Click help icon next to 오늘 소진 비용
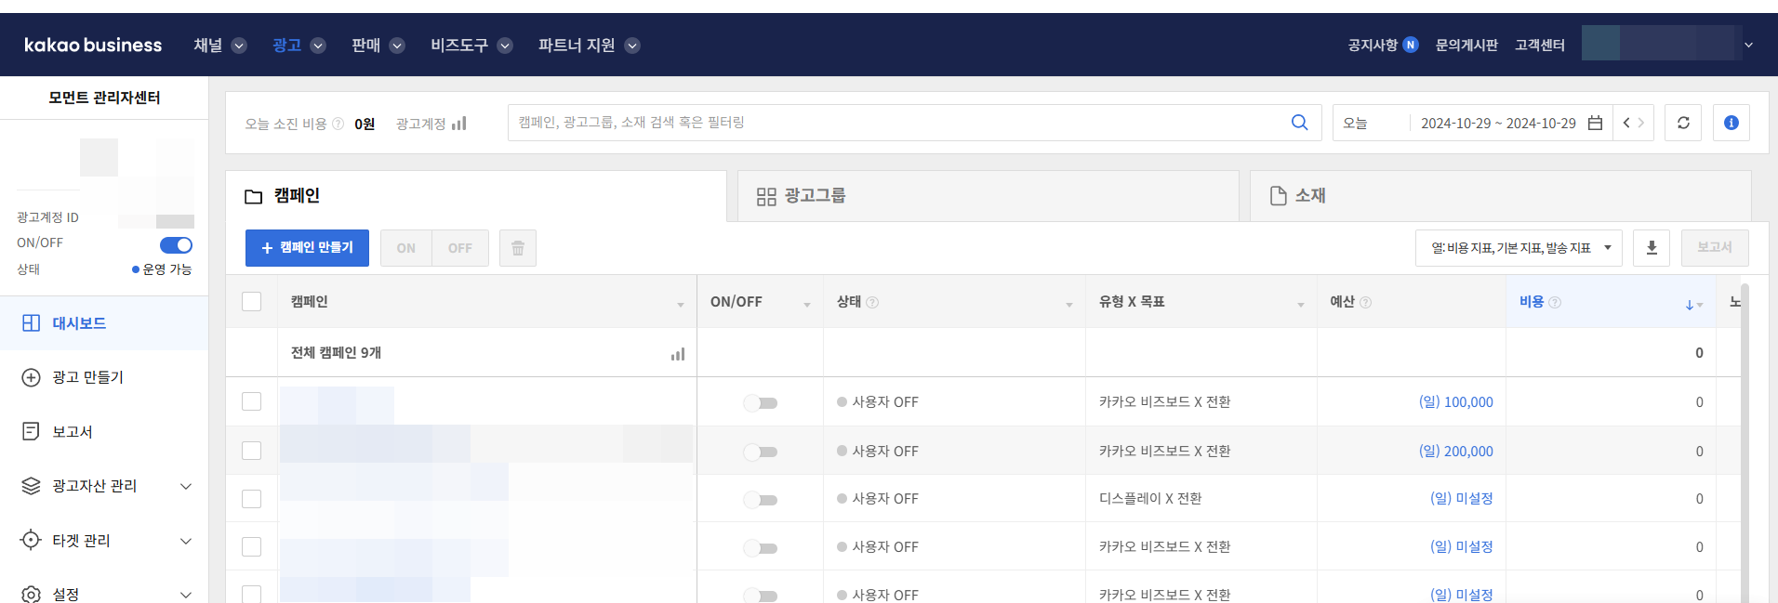Image resolution: width=1778 pixels, height=603 pixels. (338, 124)
